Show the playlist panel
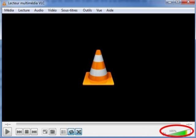Viewport: 196px width, 138px height. click(x=64, y=132)
